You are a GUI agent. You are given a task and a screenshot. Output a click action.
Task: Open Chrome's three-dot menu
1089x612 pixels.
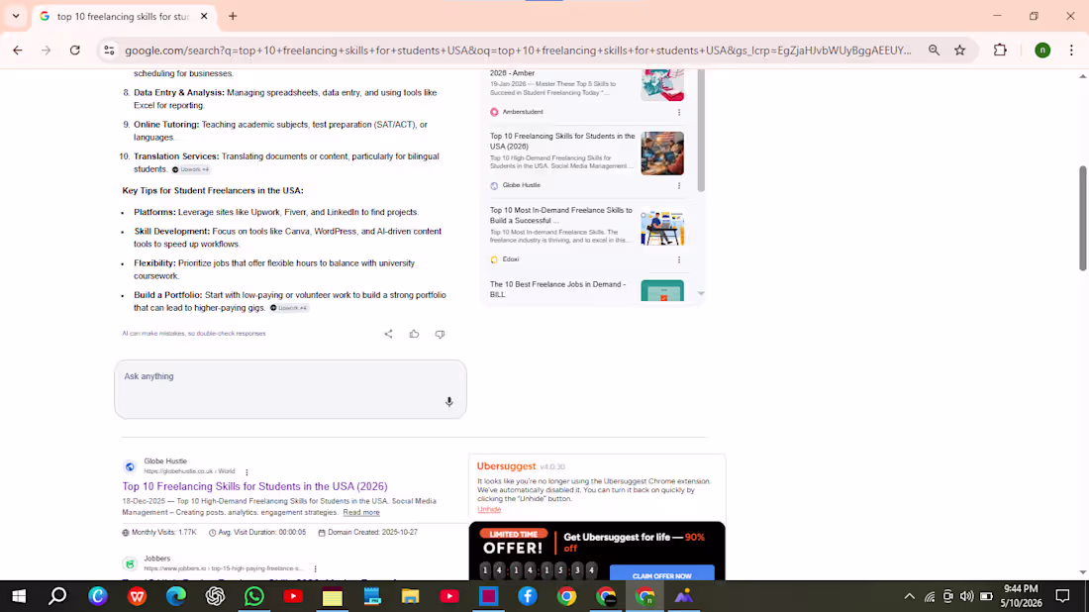point(1071,51)
